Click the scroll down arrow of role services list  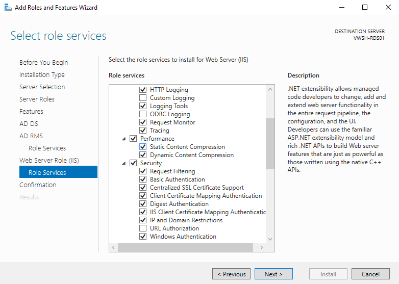pyautogui.click(x=270, y=239)
